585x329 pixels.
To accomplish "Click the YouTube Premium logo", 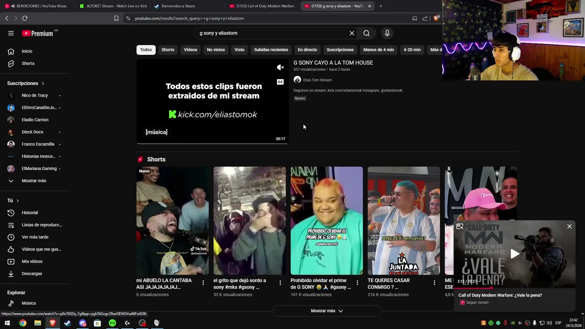I will pos(38,33).
